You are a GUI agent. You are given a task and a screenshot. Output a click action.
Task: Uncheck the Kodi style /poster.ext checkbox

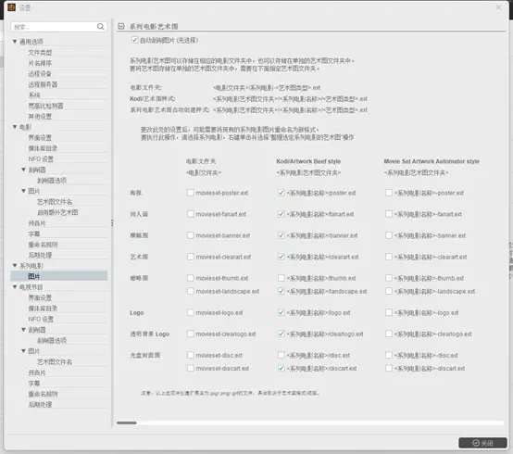pyautogui.click(x=281, y=193)
